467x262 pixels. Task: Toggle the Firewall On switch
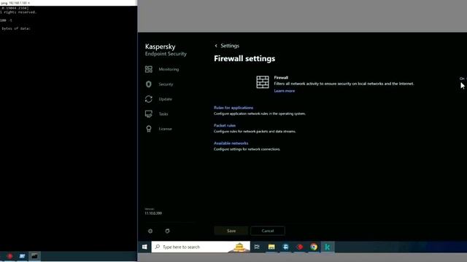[463, 79]
